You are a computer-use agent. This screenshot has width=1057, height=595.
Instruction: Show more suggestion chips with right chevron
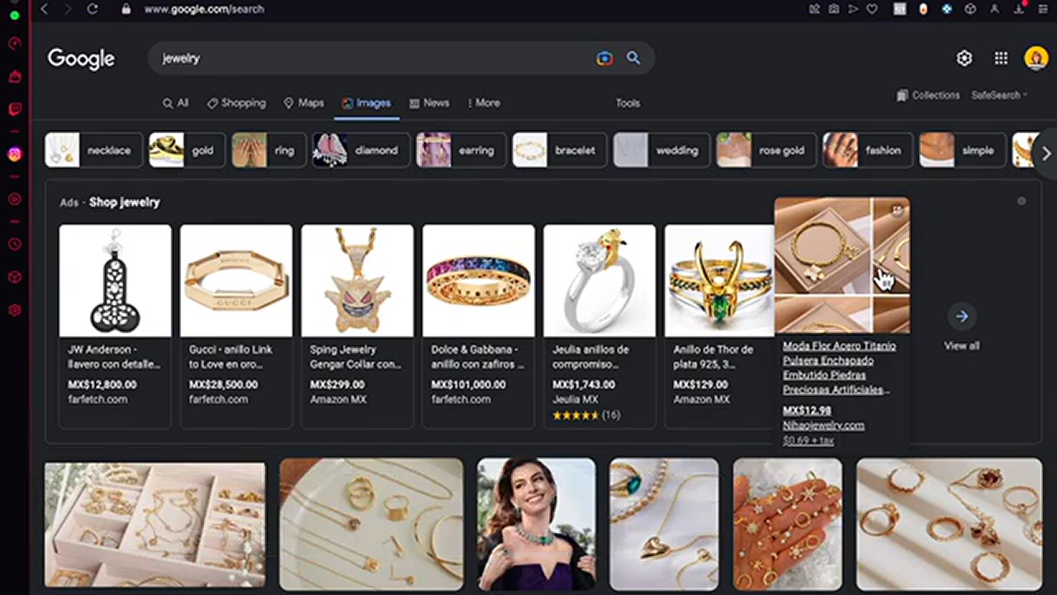(1046, 154)
